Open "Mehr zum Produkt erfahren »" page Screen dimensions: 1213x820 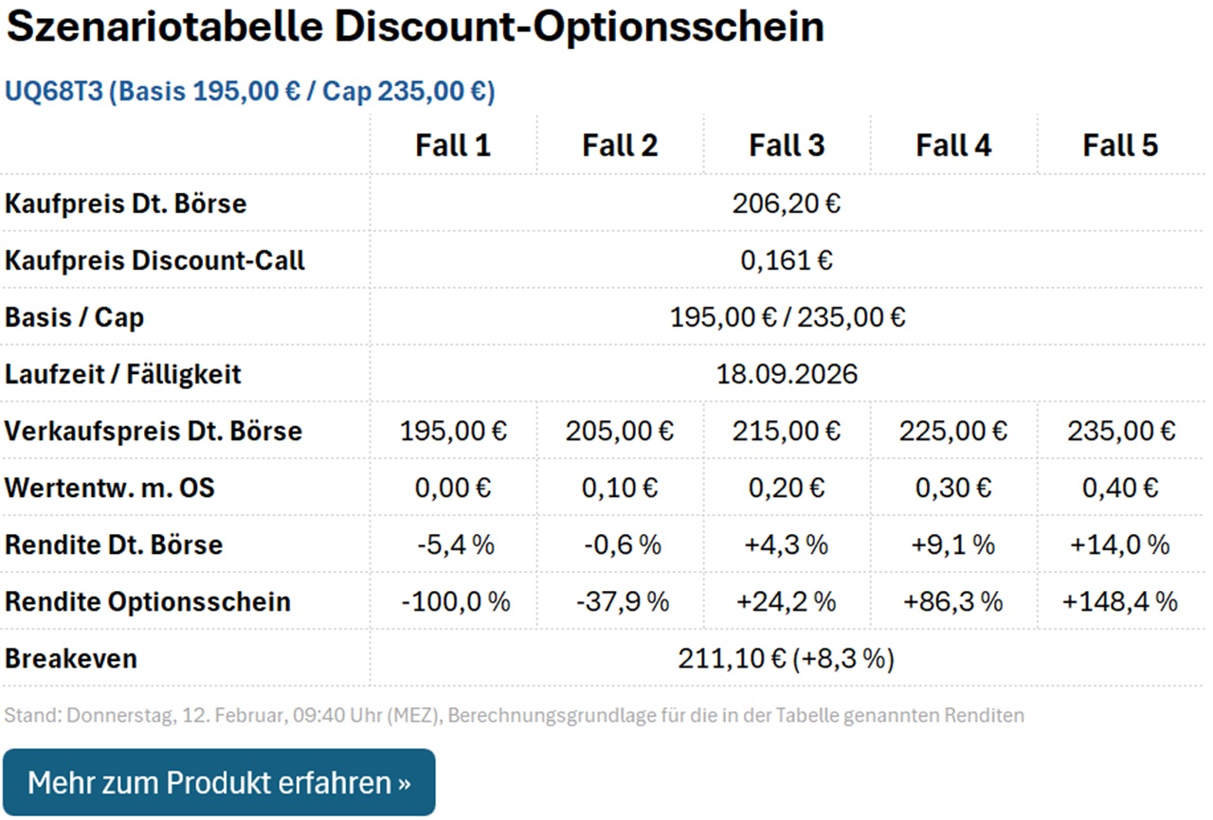(x=220, y=781)
